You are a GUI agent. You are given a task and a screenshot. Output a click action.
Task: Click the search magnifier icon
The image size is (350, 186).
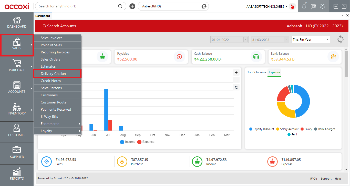(120, 6)
